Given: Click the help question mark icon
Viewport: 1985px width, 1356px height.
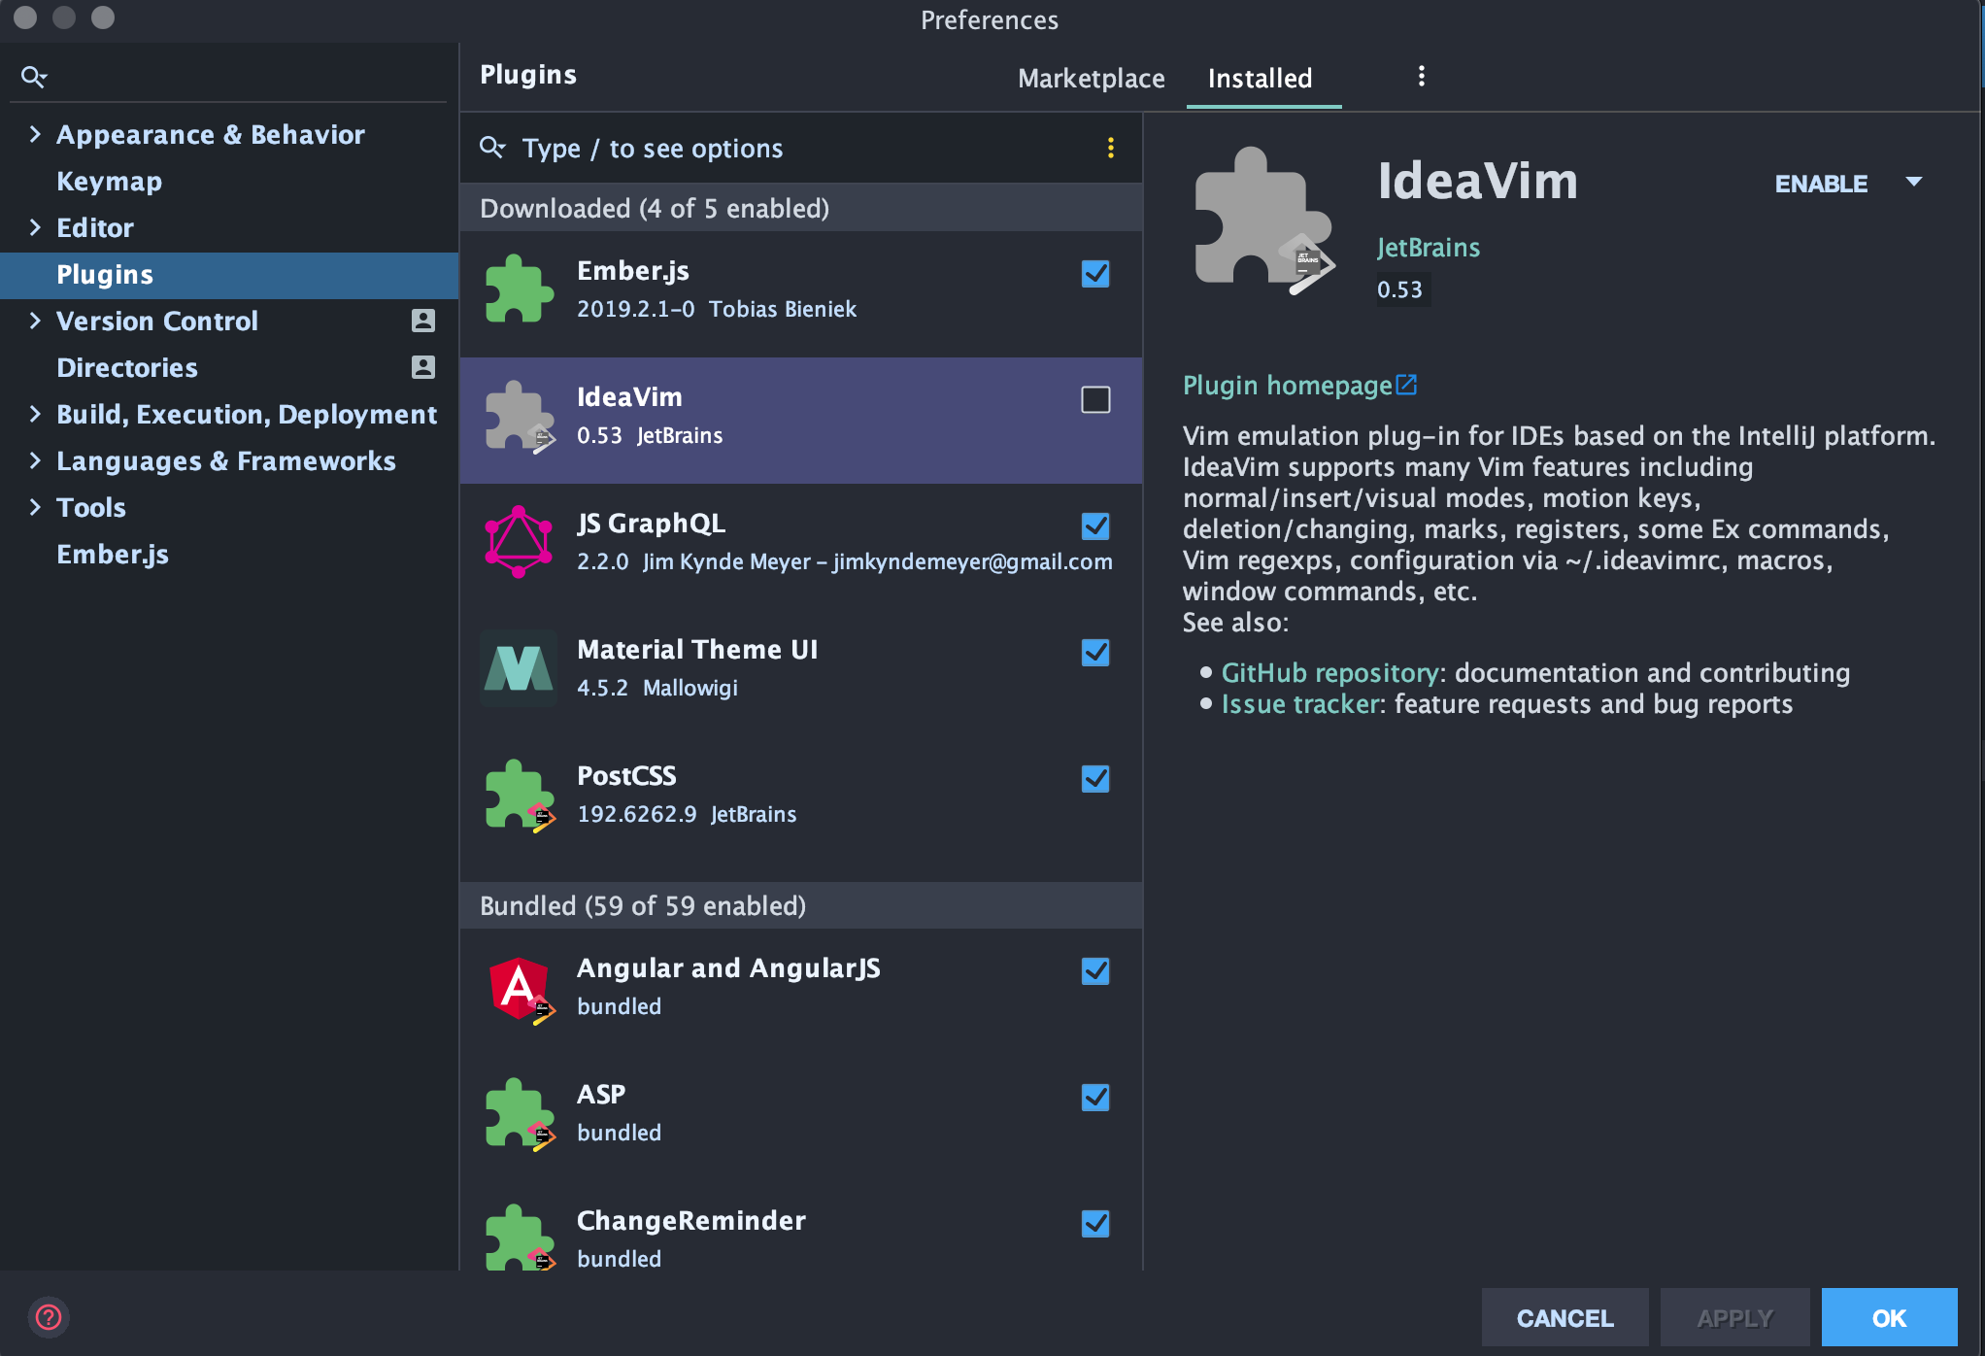Looking at the screenshot, I should [x=49, y=1317].
